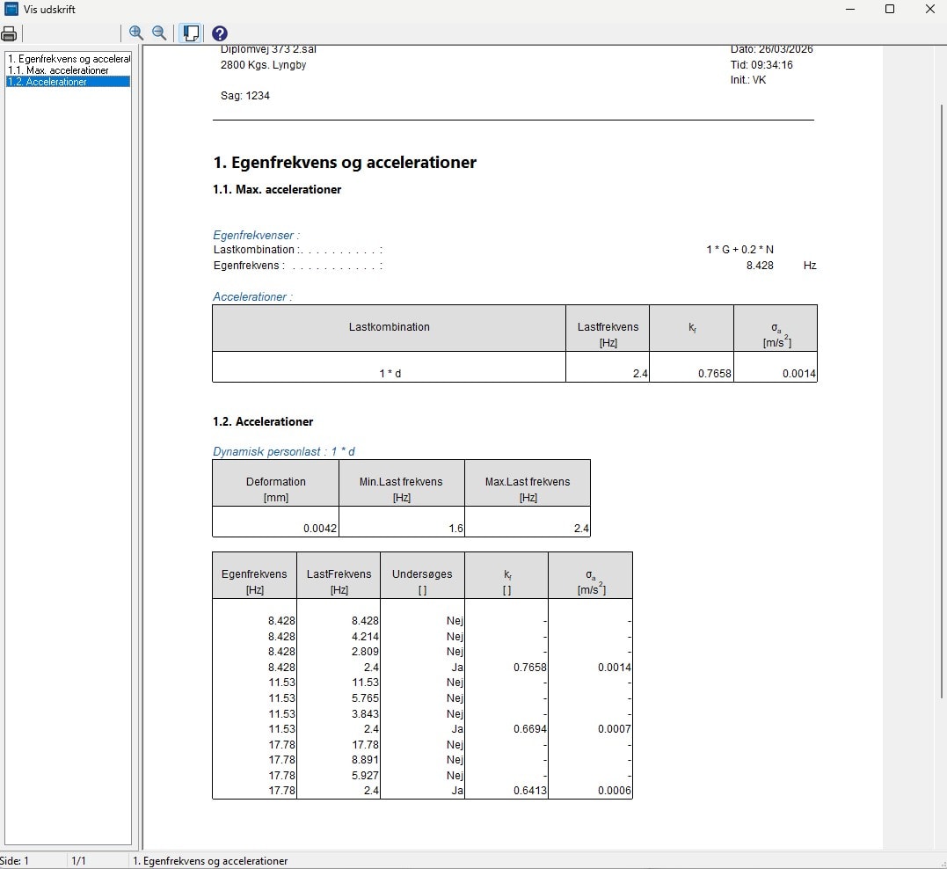
Task: Click 'Side: 1' in the status bar
Action: [x=15, y=861]
